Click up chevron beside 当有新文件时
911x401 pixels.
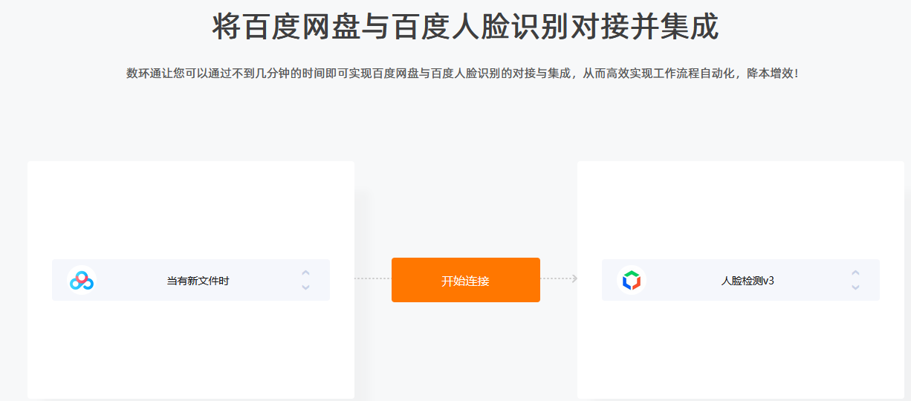305,273
